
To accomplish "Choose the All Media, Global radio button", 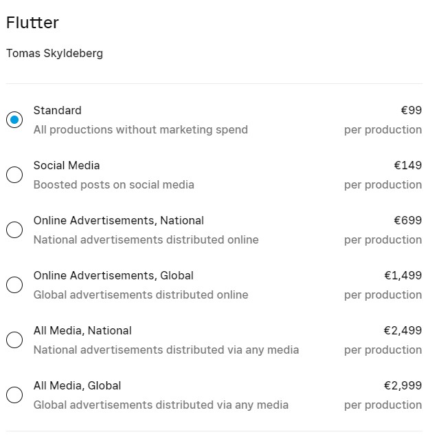I will click(x=14, y=395).
